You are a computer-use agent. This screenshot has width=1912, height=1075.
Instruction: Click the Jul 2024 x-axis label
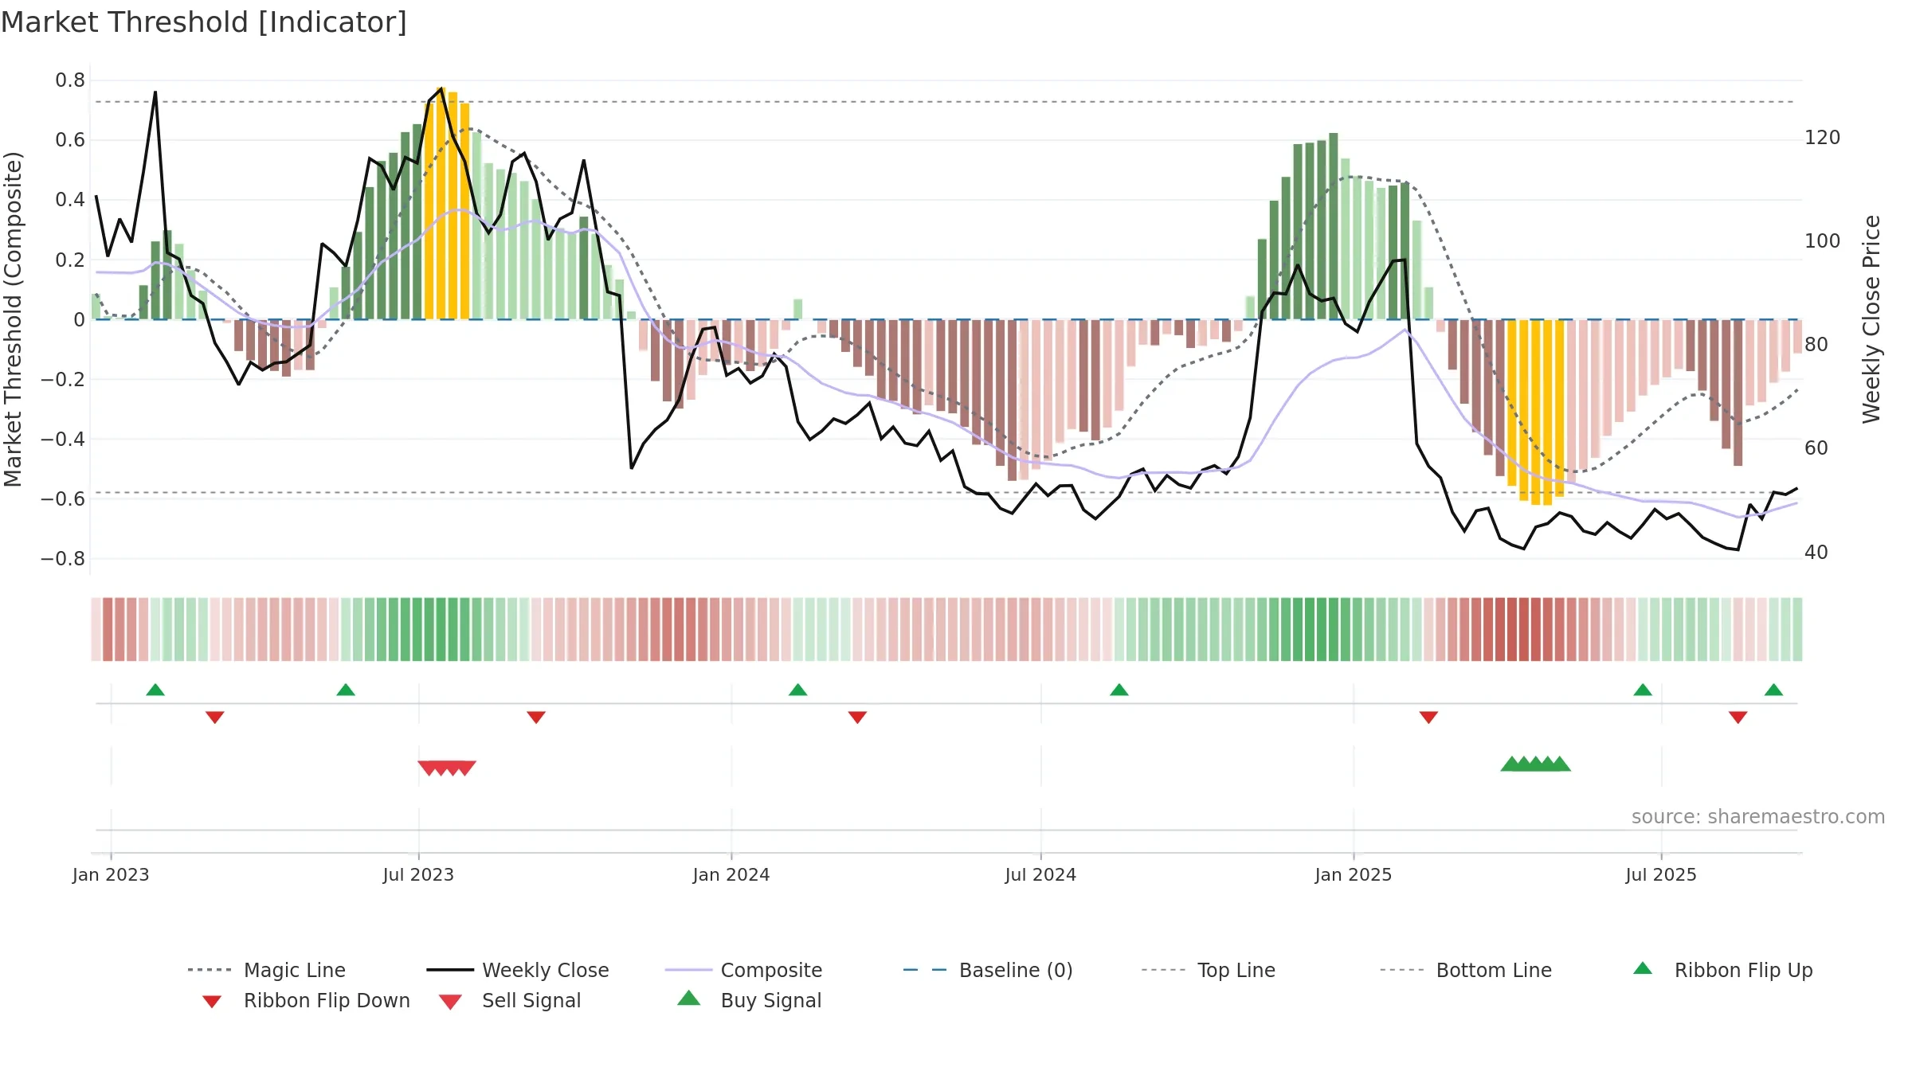1040,874
